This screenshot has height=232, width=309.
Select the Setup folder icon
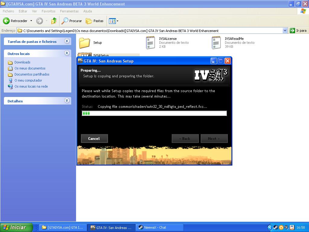pyautogui.click(x=84, y=43)
